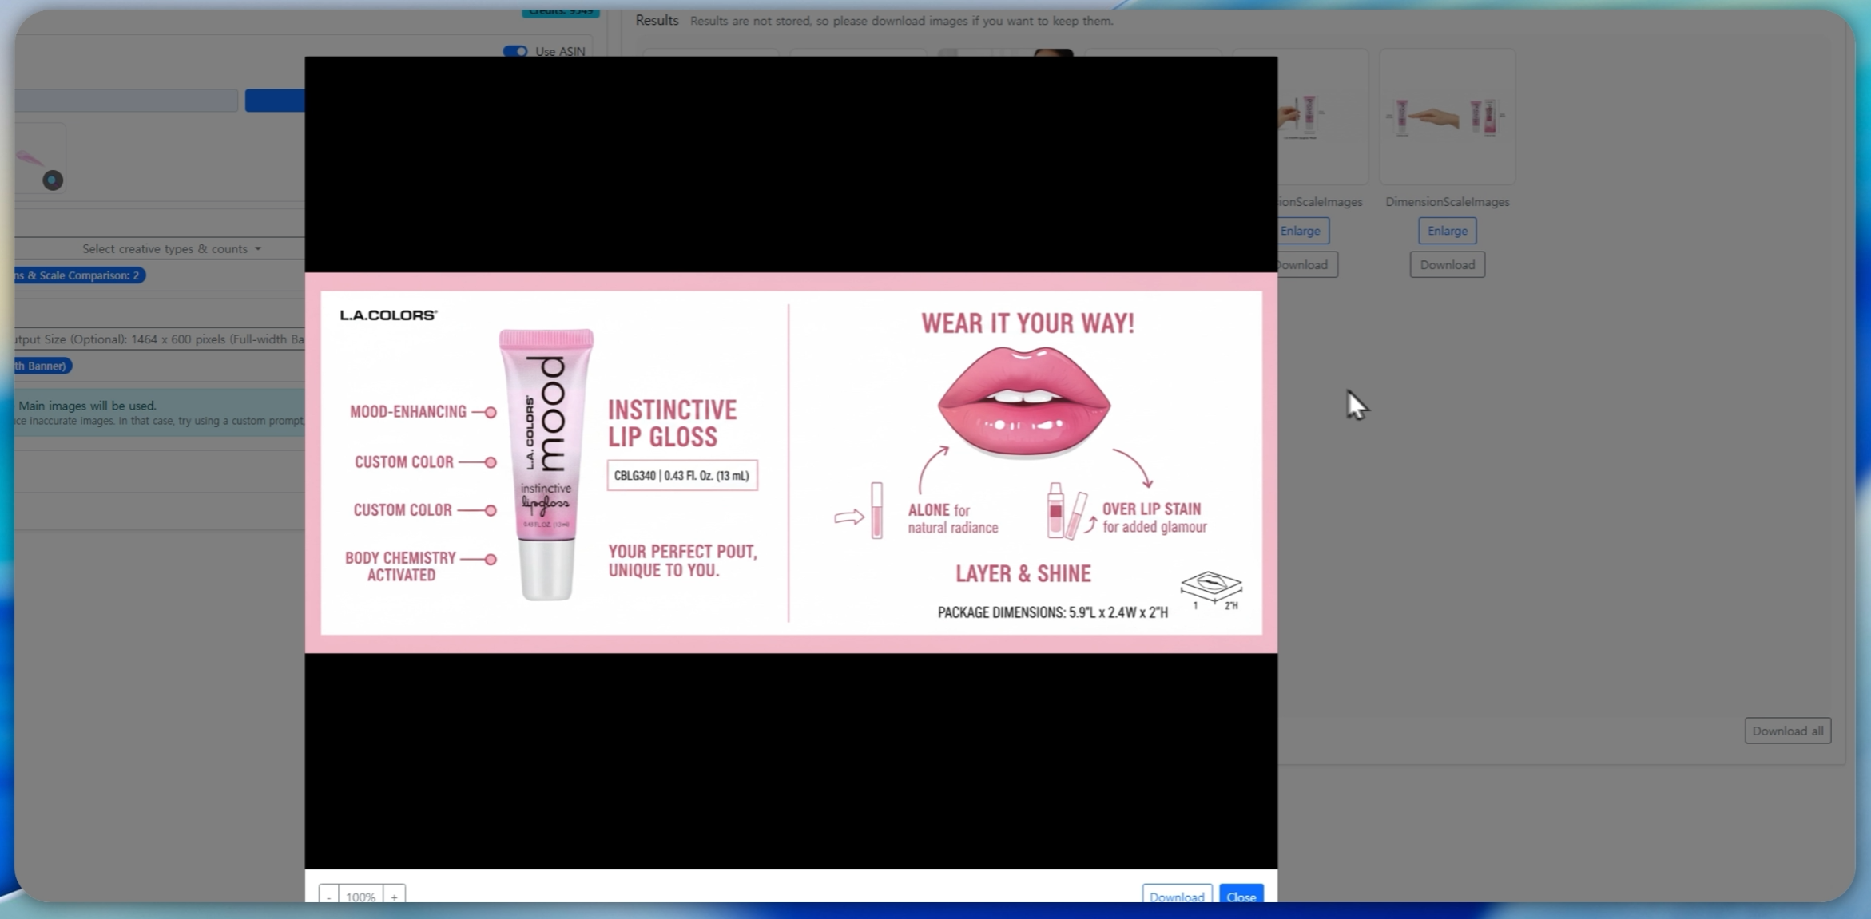Download the left DimensionScaleImages result

[1304, 265]
